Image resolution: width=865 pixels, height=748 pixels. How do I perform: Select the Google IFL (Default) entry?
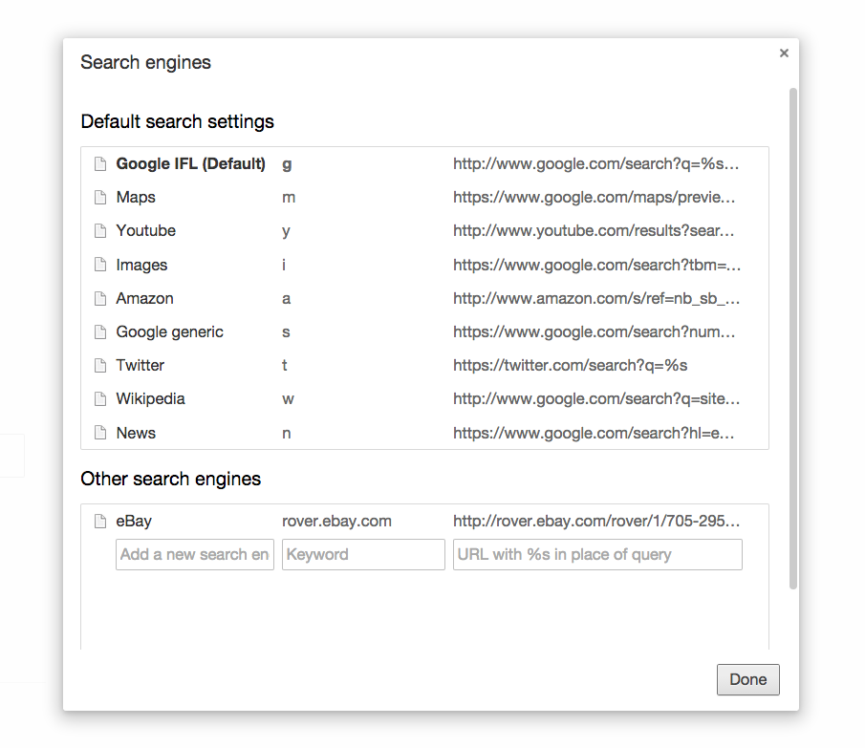click(190, 163)
